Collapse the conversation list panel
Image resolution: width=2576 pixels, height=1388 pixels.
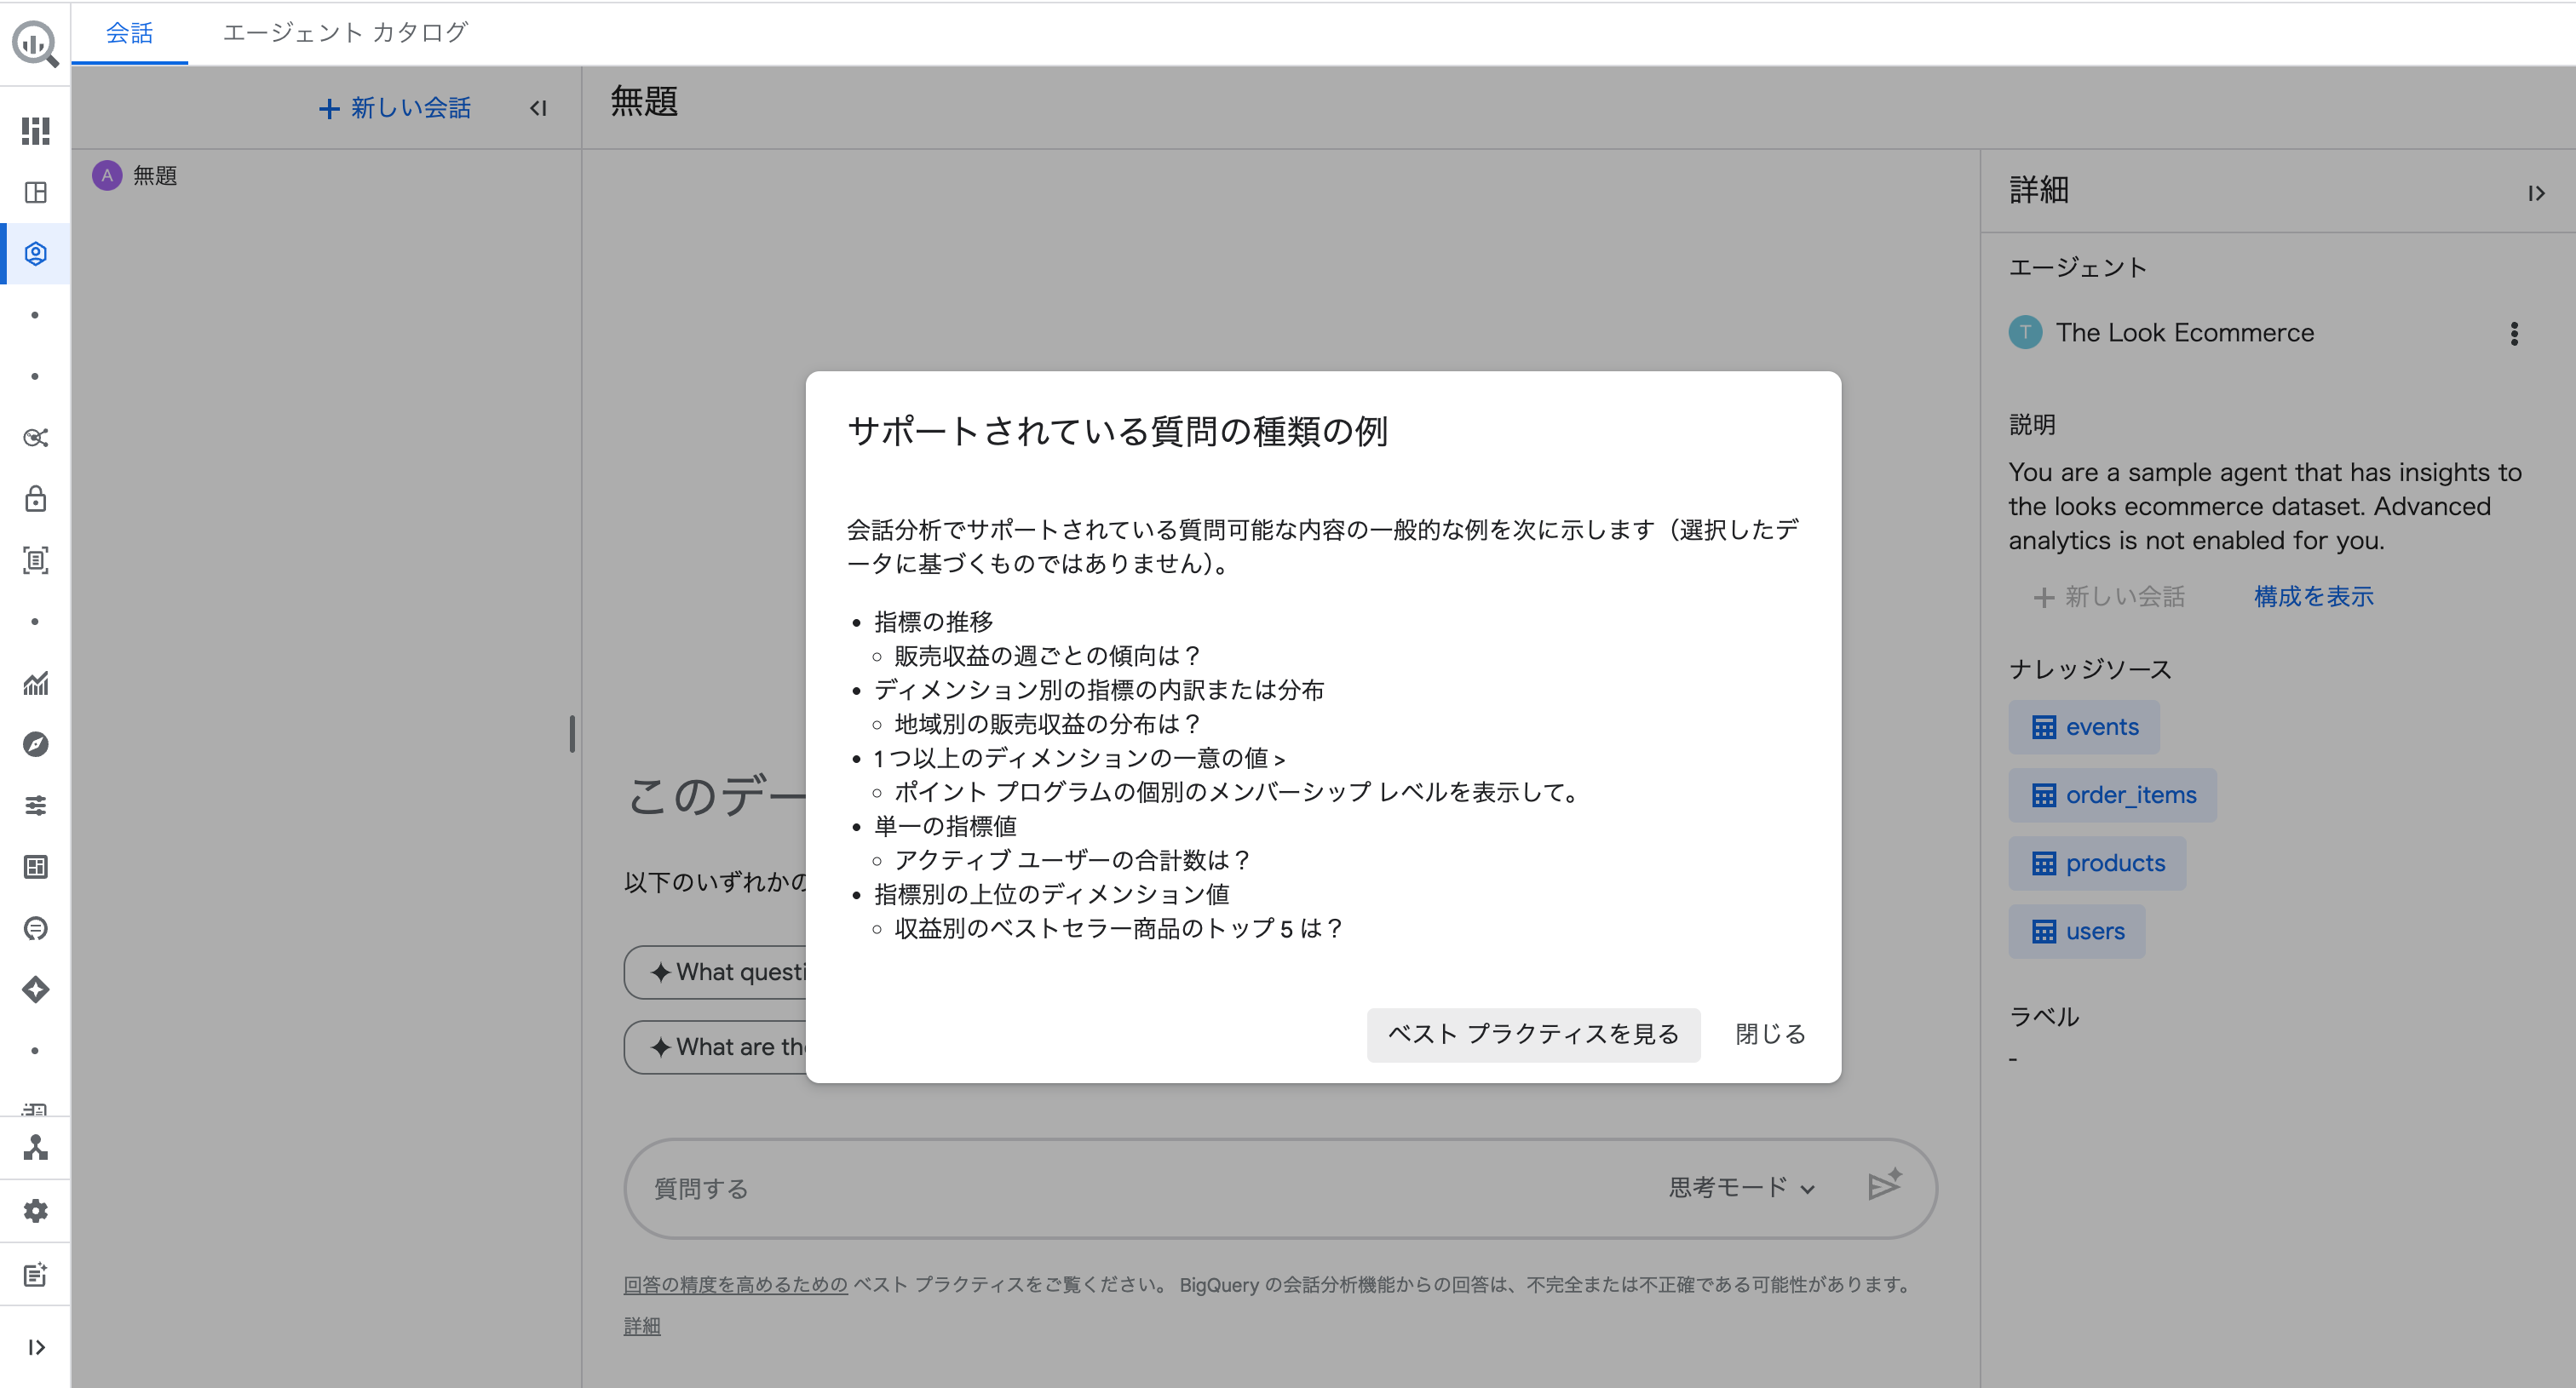pyautogui.click(x=538, y=108)
